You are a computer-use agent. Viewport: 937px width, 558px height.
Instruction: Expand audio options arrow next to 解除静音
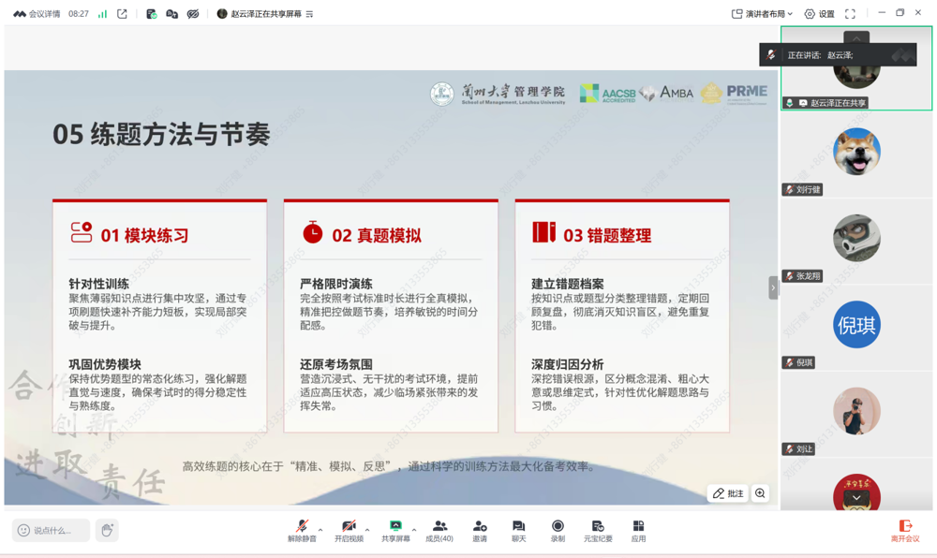pos(320,529)
